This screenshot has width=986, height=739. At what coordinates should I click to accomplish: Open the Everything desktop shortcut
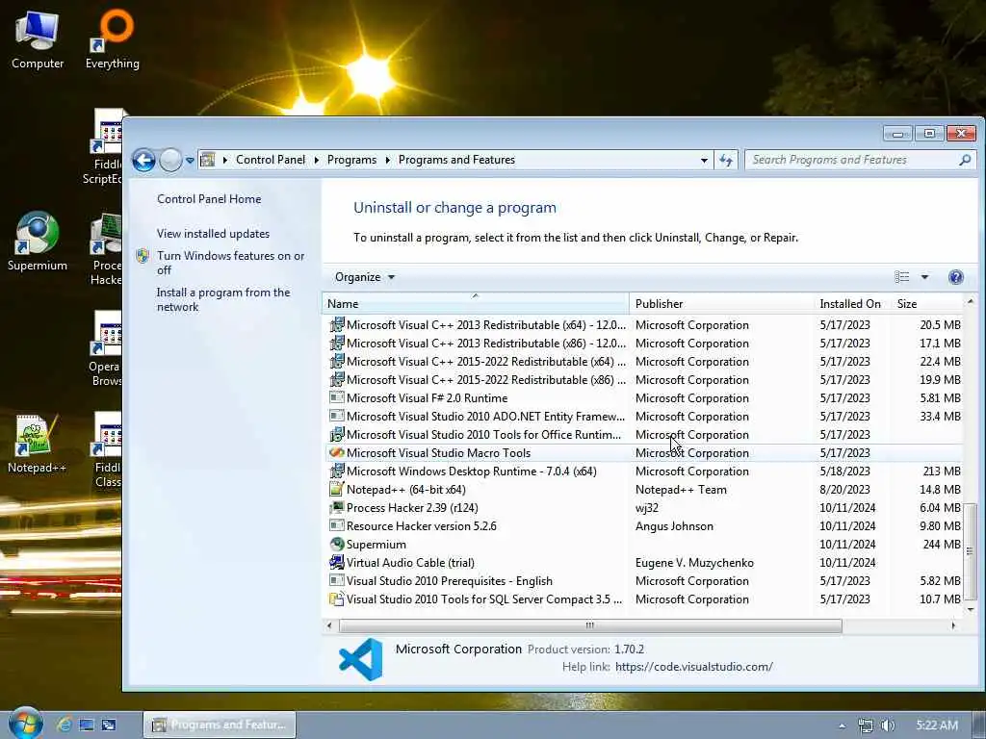(113, 39)
